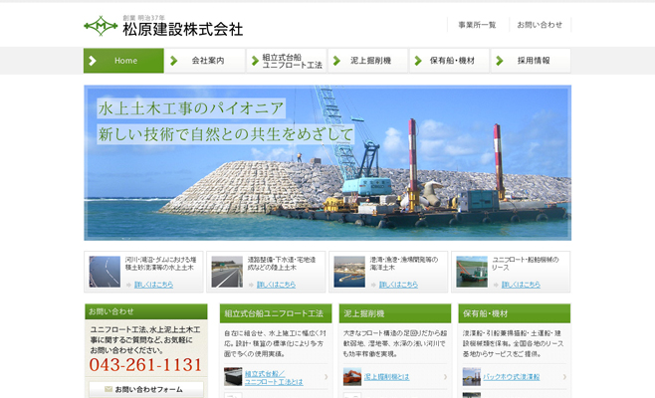
Task: Open the 事業所一覧 link in header
Action: 477,25
